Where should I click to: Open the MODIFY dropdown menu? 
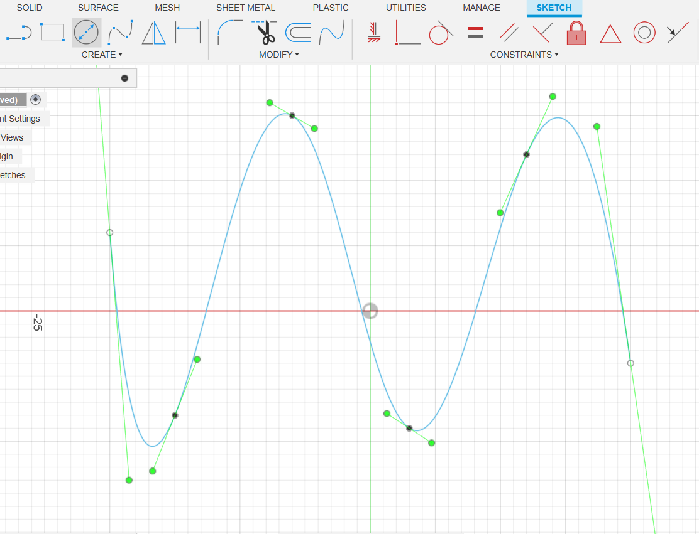[279, 55]
